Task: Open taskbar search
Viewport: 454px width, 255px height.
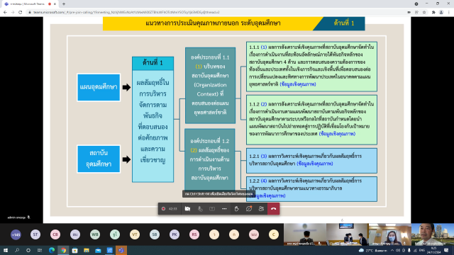Action: point(17,250)
